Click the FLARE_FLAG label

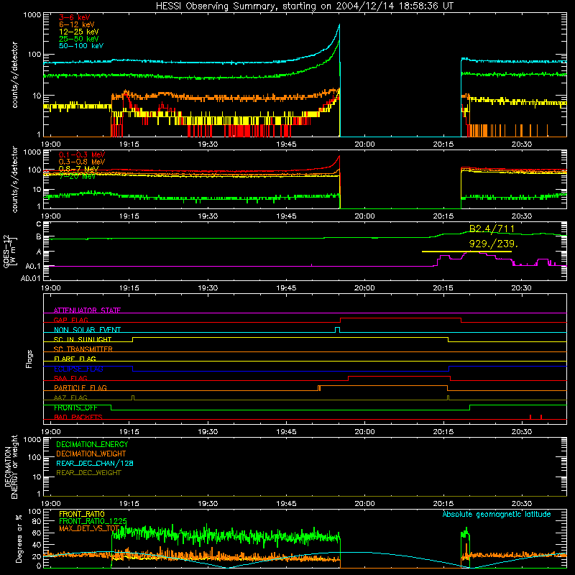click(75, 359)
